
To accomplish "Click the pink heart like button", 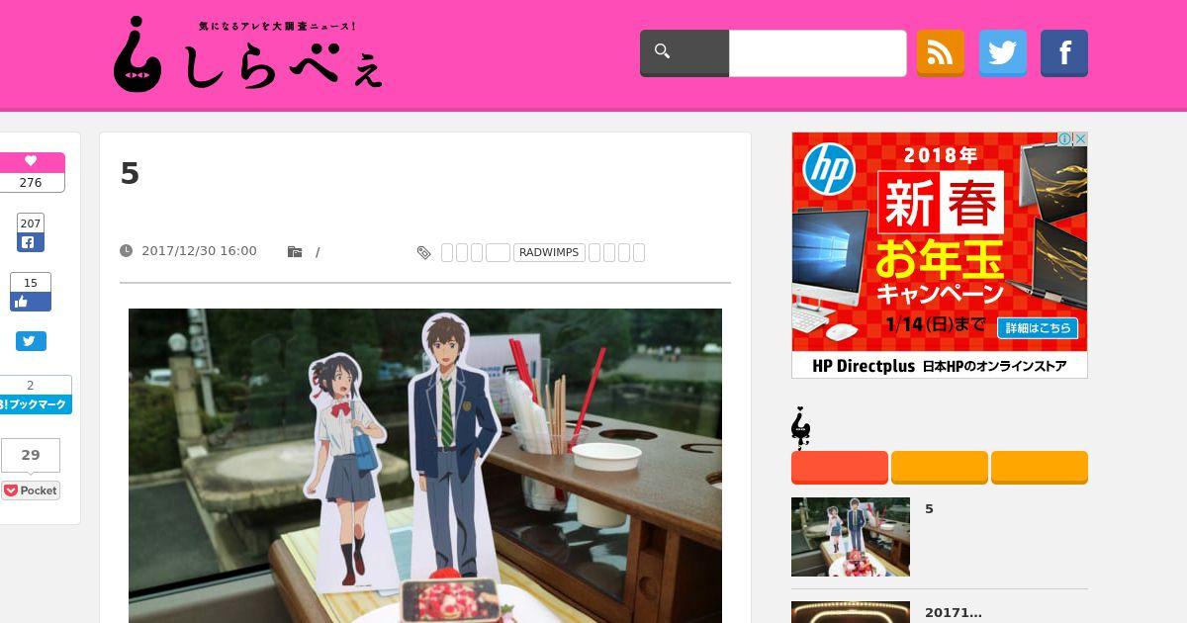I will [31, 162].
